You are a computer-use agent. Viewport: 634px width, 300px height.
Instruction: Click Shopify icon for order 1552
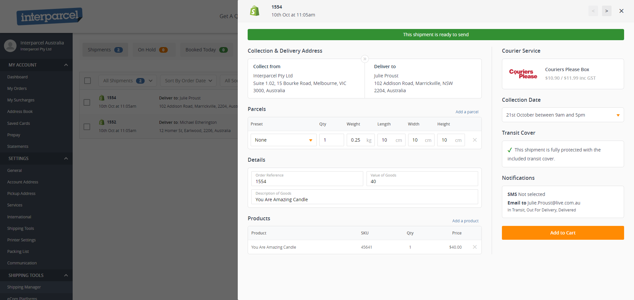(x=102, y=122)
